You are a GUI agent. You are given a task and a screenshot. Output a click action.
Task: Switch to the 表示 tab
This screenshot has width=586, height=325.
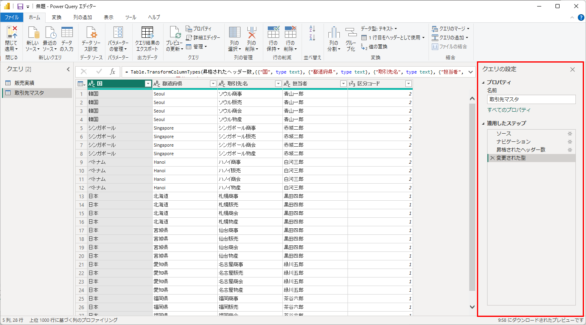pyautogui.click(x=109, y=17)
